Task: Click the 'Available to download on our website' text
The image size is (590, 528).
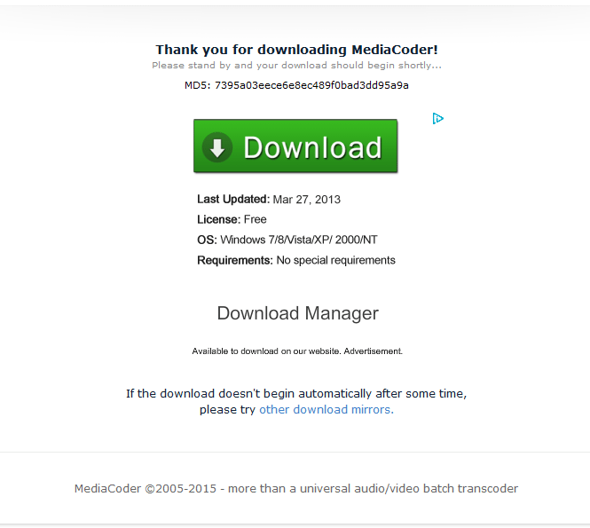Action: [x=266, y=351]
